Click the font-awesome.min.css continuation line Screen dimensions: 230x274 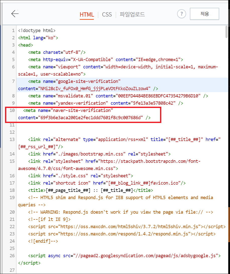point(68,169)
